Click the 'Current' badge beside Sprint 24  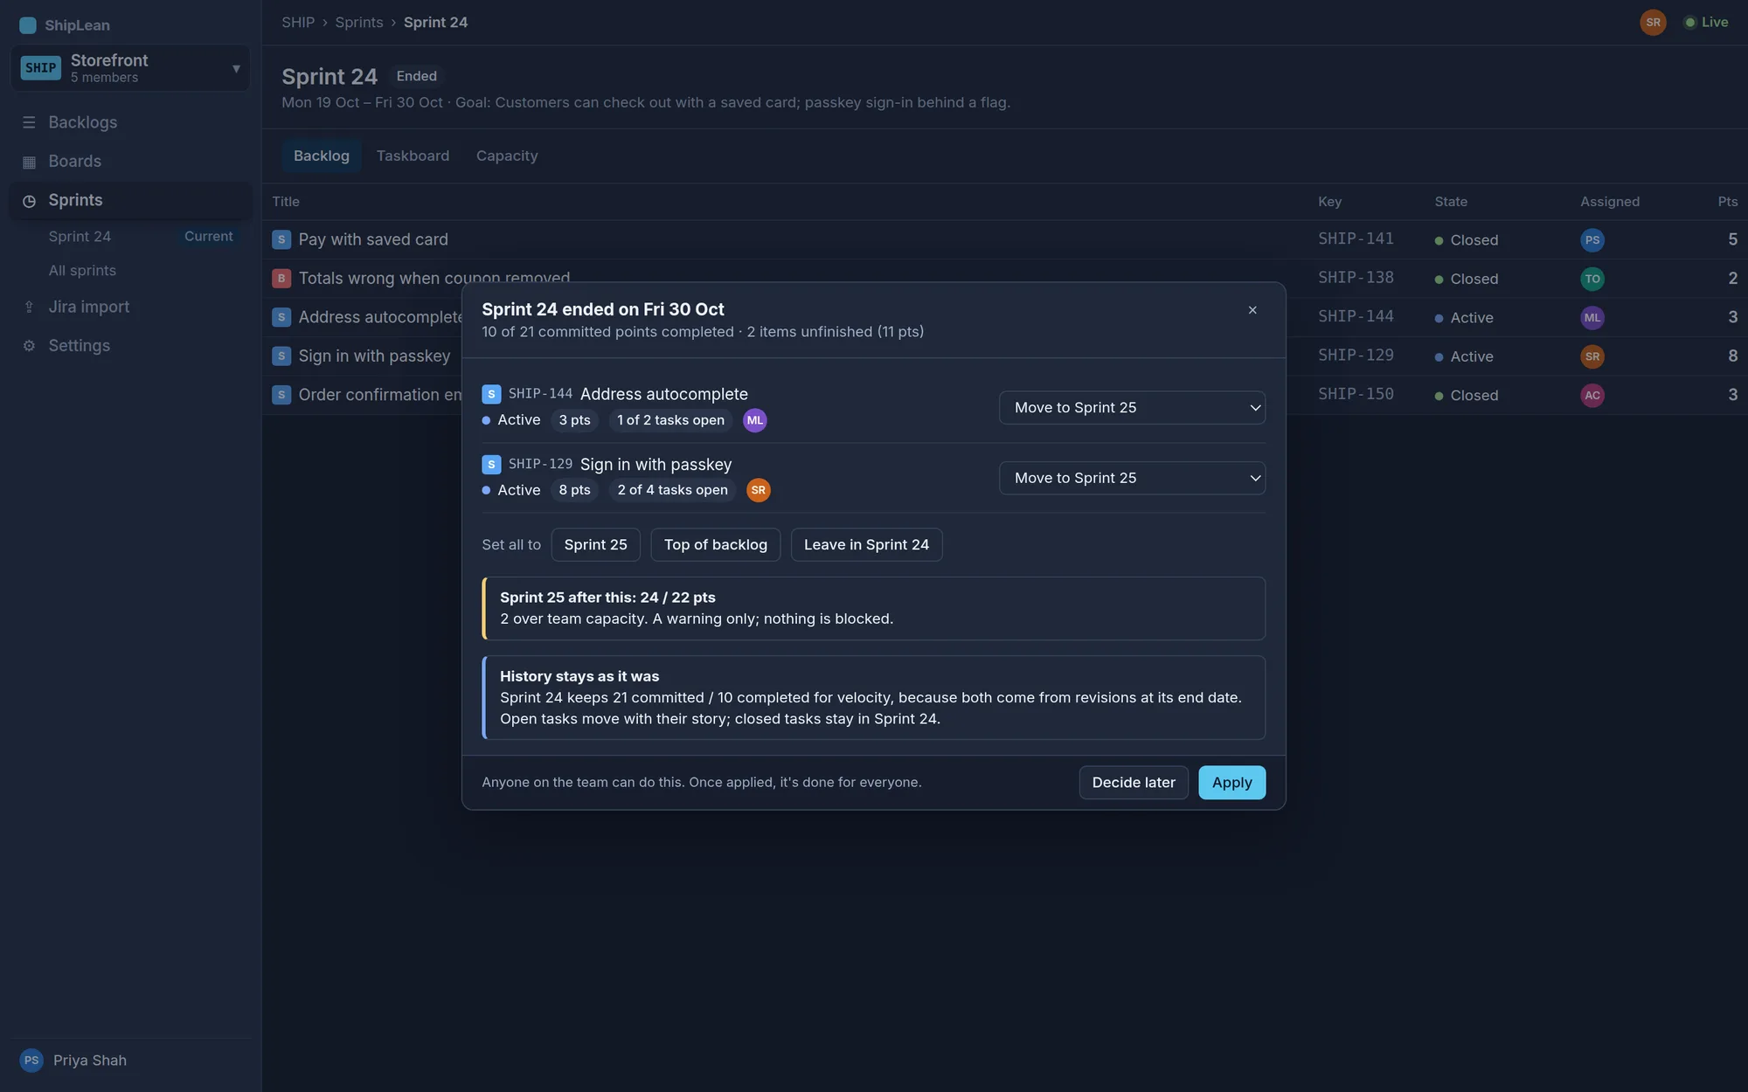(208, 237)
